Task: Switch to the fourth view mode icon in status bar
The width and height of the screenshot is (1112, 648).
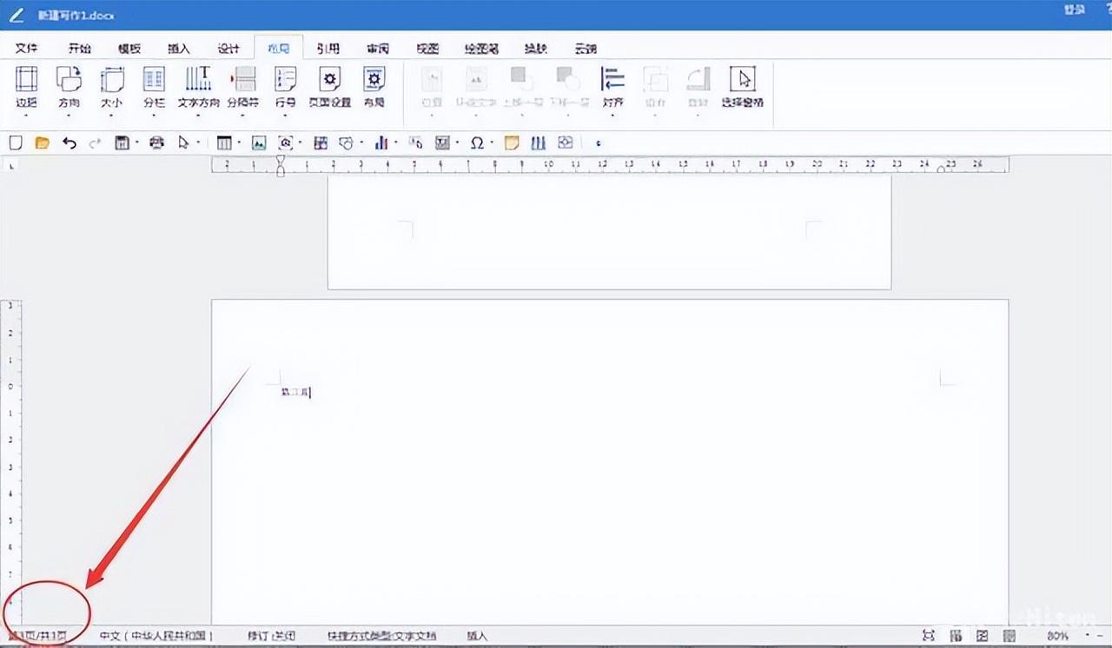Action: pos(1009,636)
